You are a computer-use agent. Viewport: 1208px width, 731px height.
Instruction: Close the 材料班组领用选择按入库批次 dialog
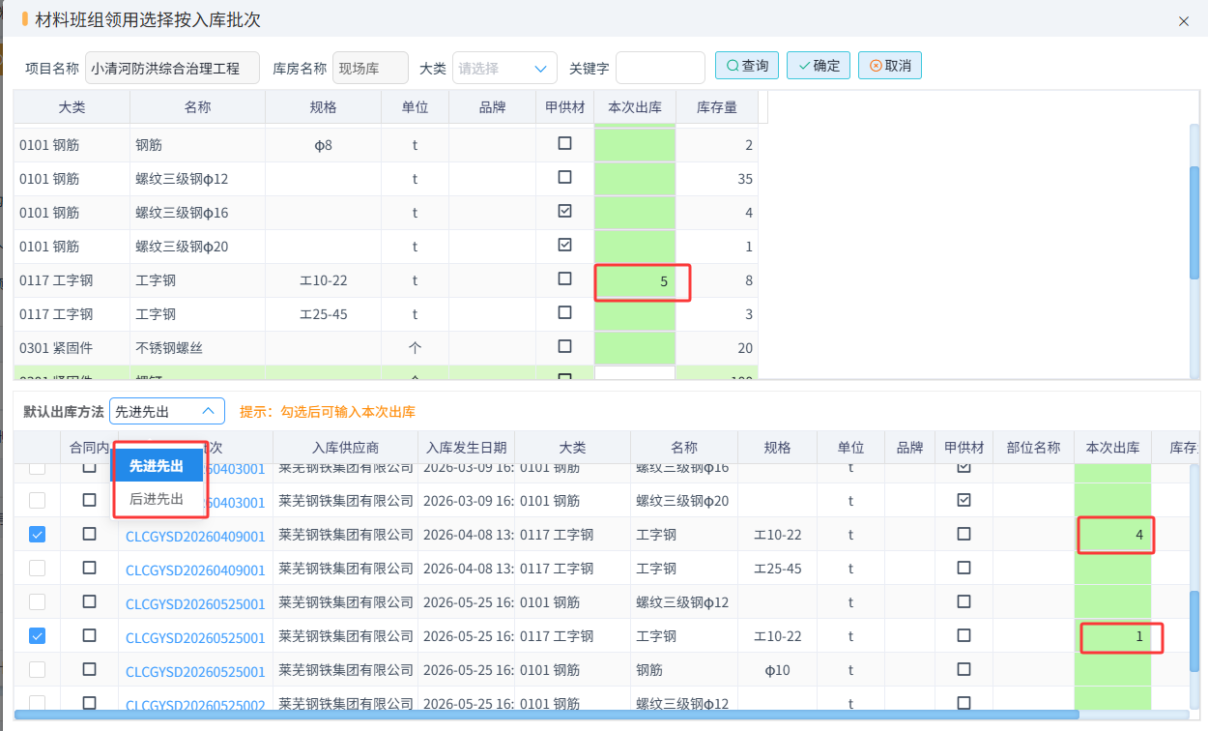[x=1184, y=21]
